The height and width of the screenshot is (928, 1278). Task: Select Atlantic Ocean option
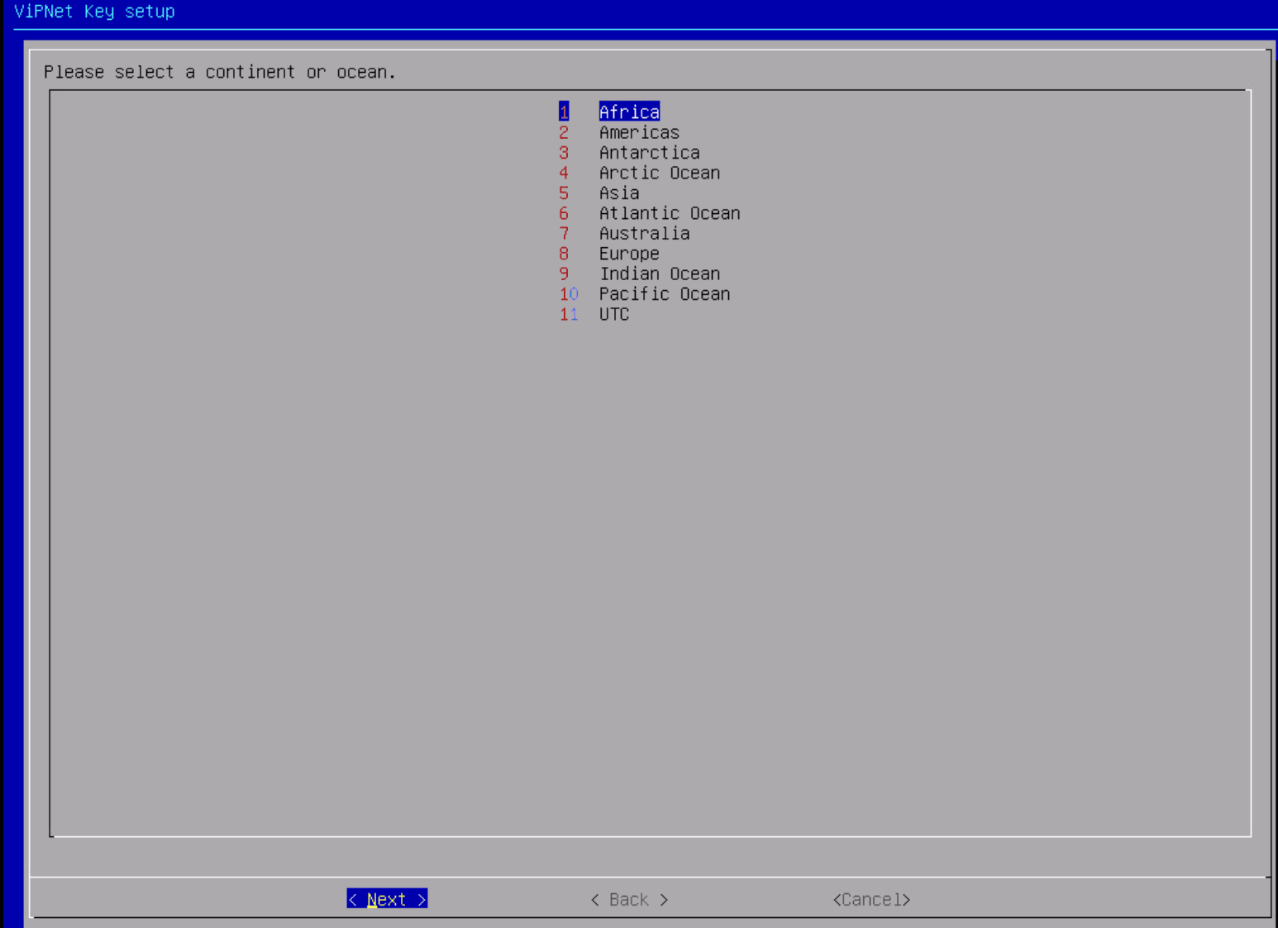tap(669, 213)
